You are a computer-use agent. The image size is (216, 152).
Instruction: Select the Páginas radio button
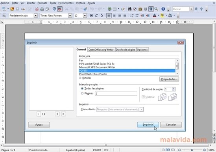point(82,93)
